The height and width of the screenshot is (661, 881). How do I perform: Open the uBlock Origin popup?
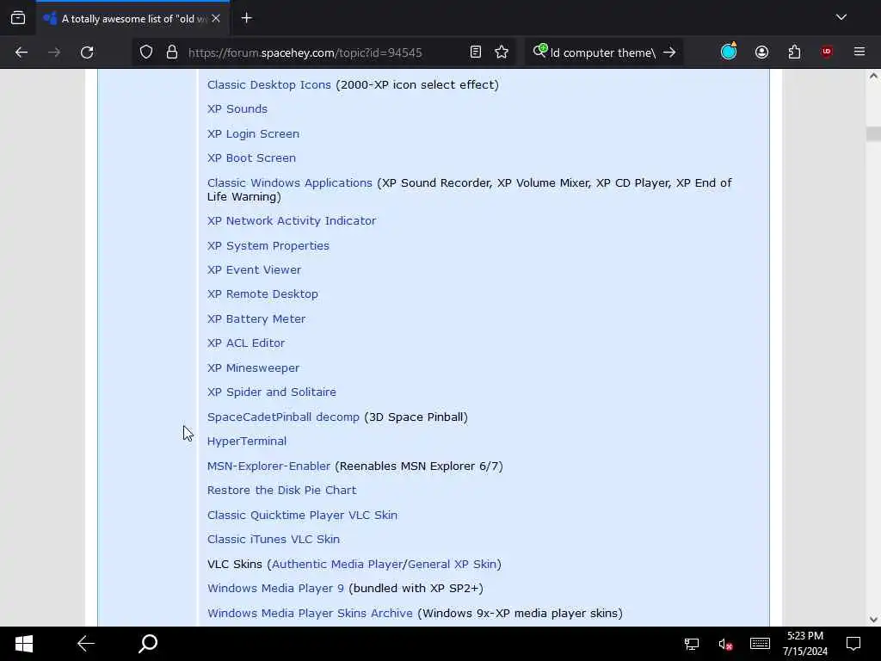click(827, 53)
